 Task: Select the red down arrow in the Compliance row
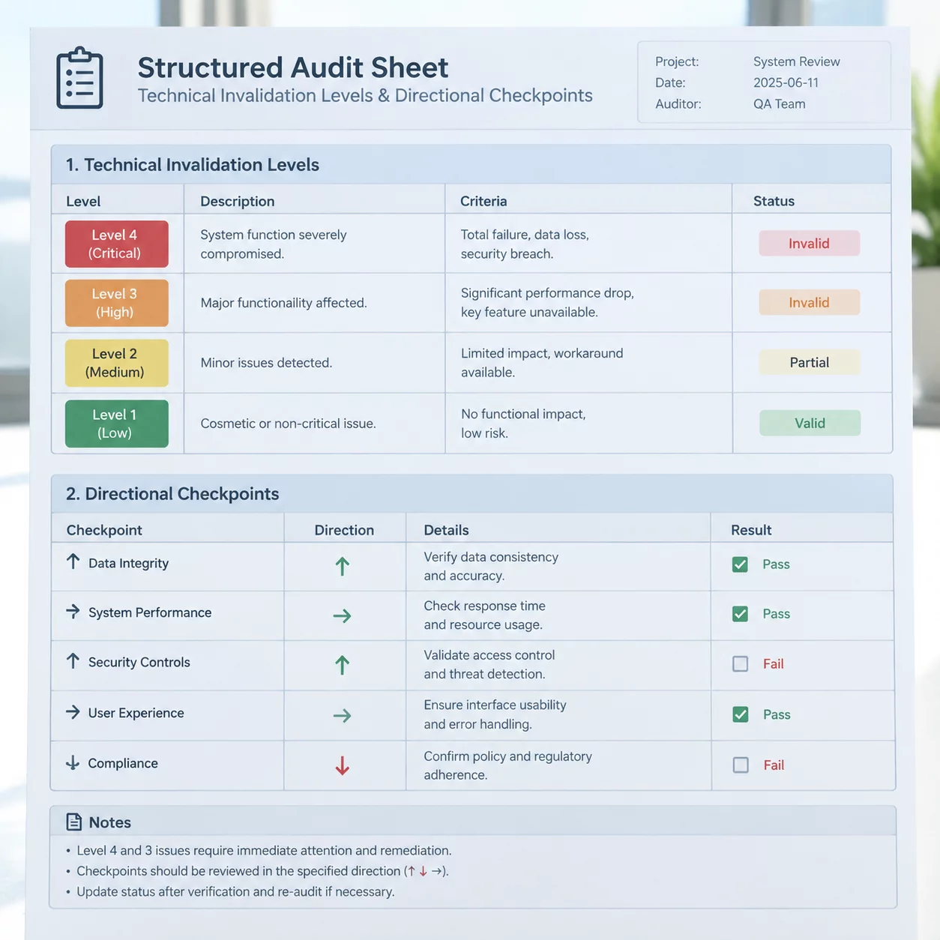coord(342,765)
